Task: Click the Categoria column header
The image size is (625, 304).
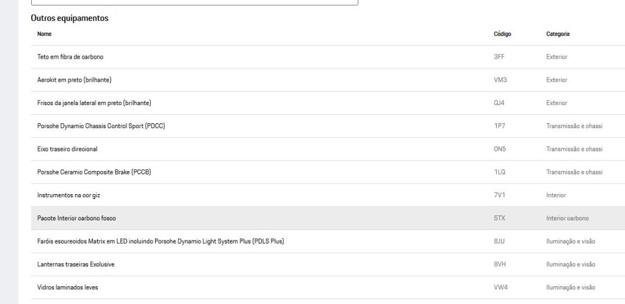Action: [x=558, y=34]
